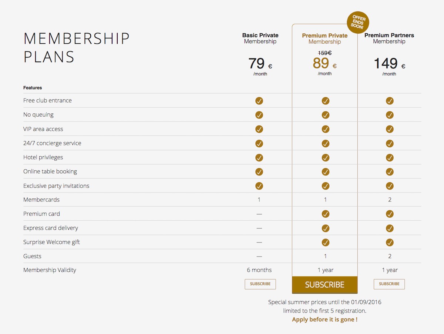Click Premium Private checkmark for Surprise Welcome gift

click(x=325, y=242)
